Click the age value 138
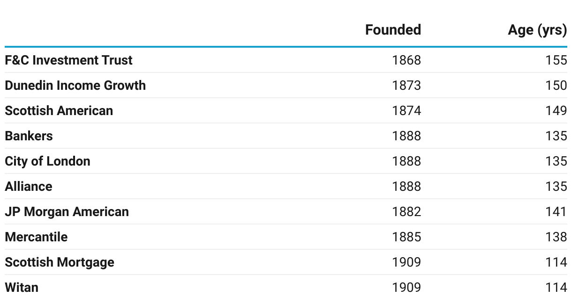This screenshot has width=572, height=304. click(556, 237)
